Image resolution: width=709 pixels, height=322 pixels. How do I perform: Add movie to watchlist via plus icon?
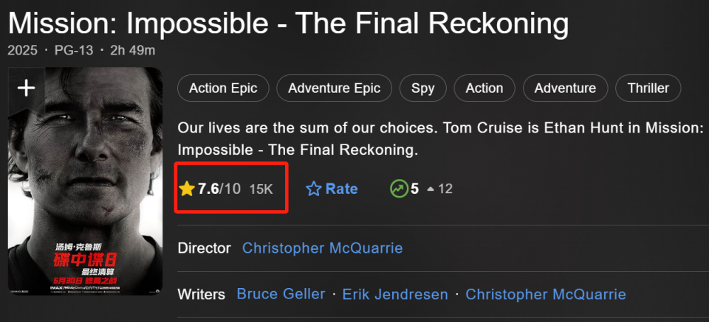pos(27,88)
